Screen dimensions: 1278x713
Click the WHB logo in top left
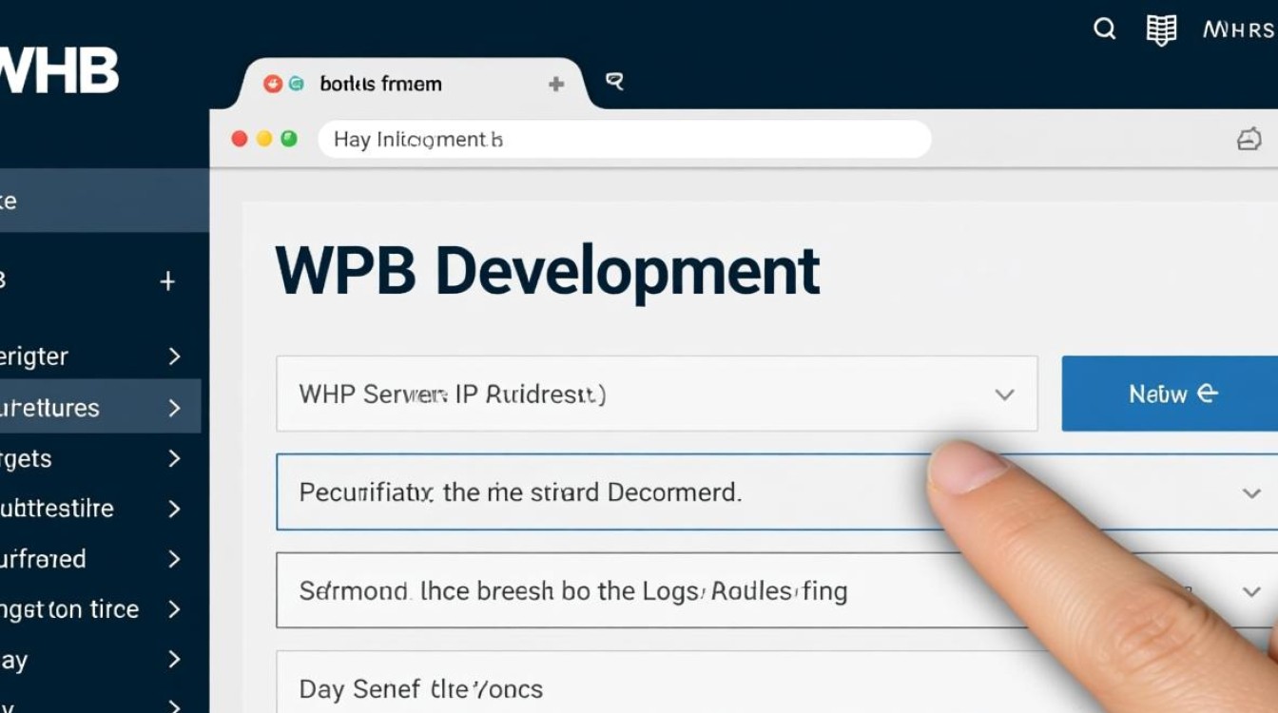pyautogui.click(x=59, y=70)
